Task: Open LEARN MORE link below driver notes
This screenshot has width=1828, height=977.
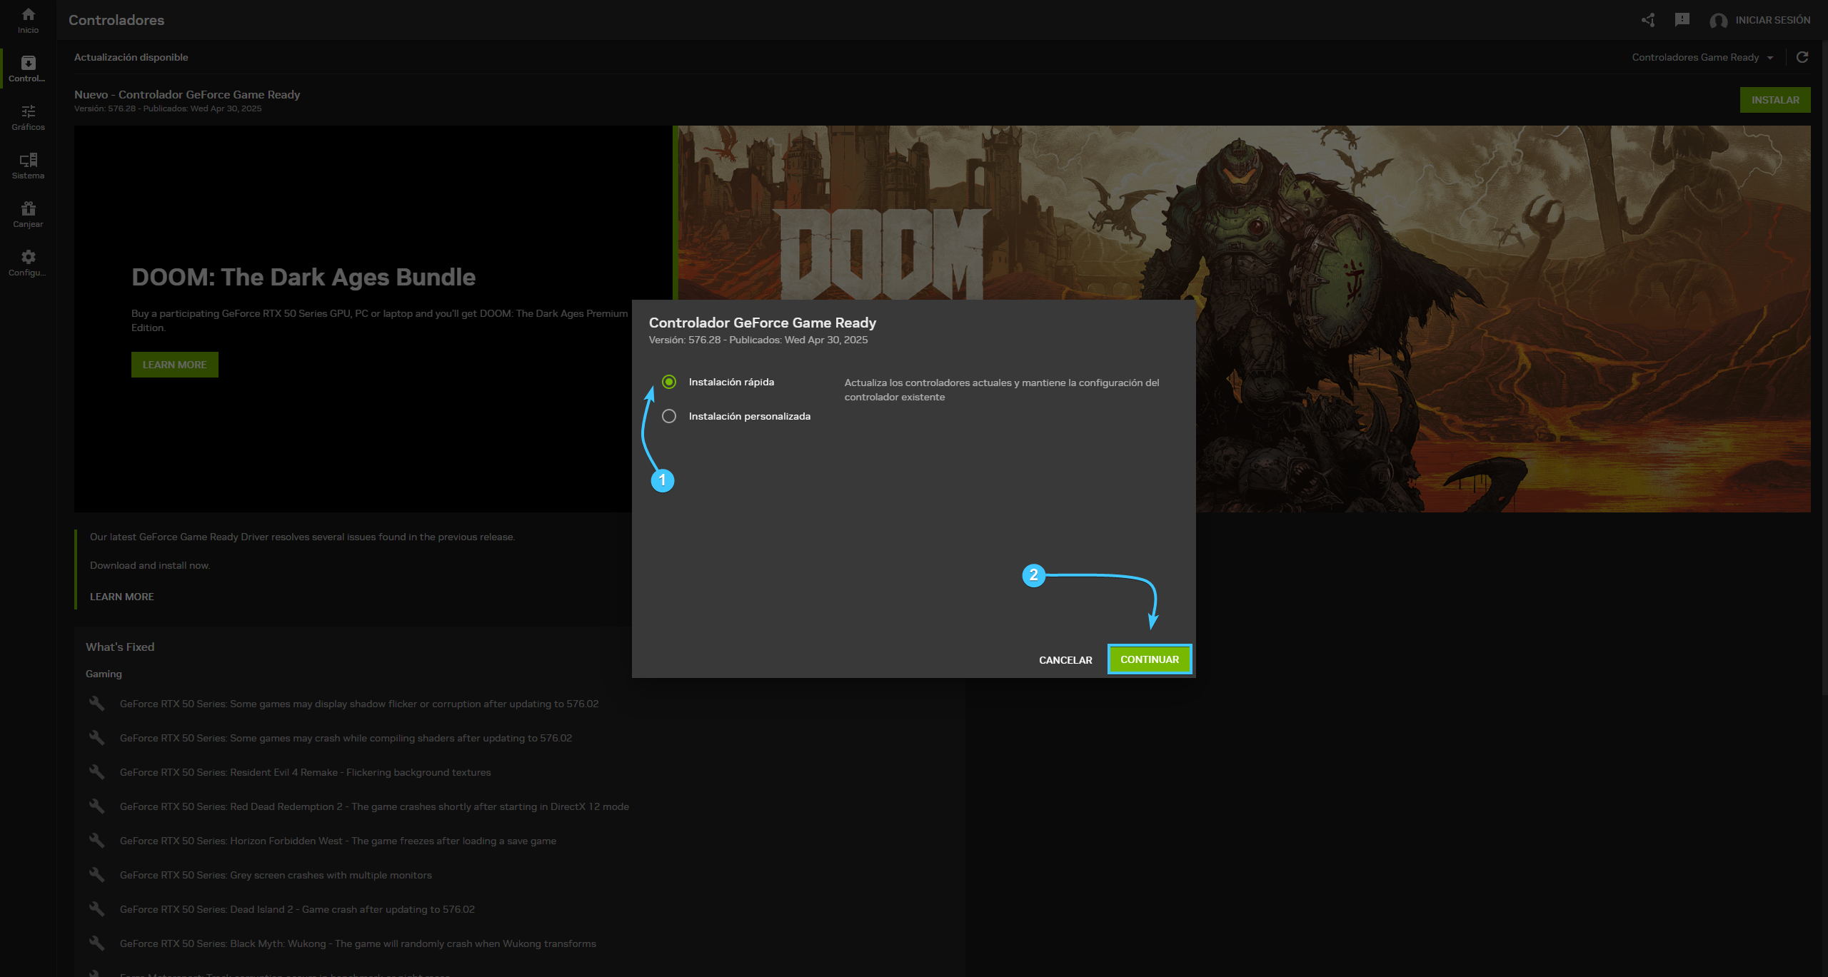Action: [x=121, y=597]
